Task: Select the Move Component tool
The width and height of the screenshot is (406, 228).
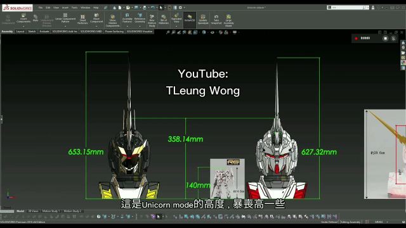Action: click(x=96, y=18)
